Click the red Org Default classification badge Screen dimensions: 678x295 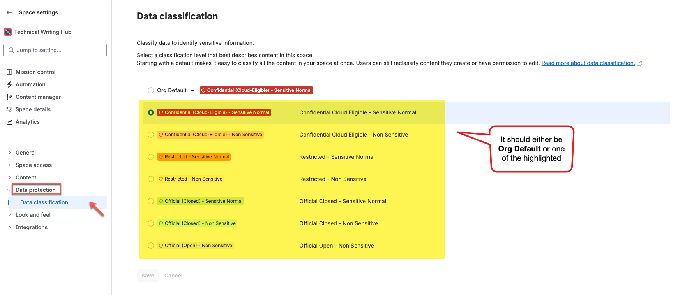pos(256,90)
